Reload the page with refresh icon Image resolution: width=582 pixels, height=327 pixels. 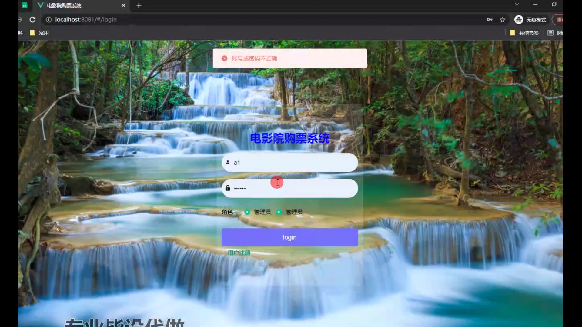tap(32, 20)
